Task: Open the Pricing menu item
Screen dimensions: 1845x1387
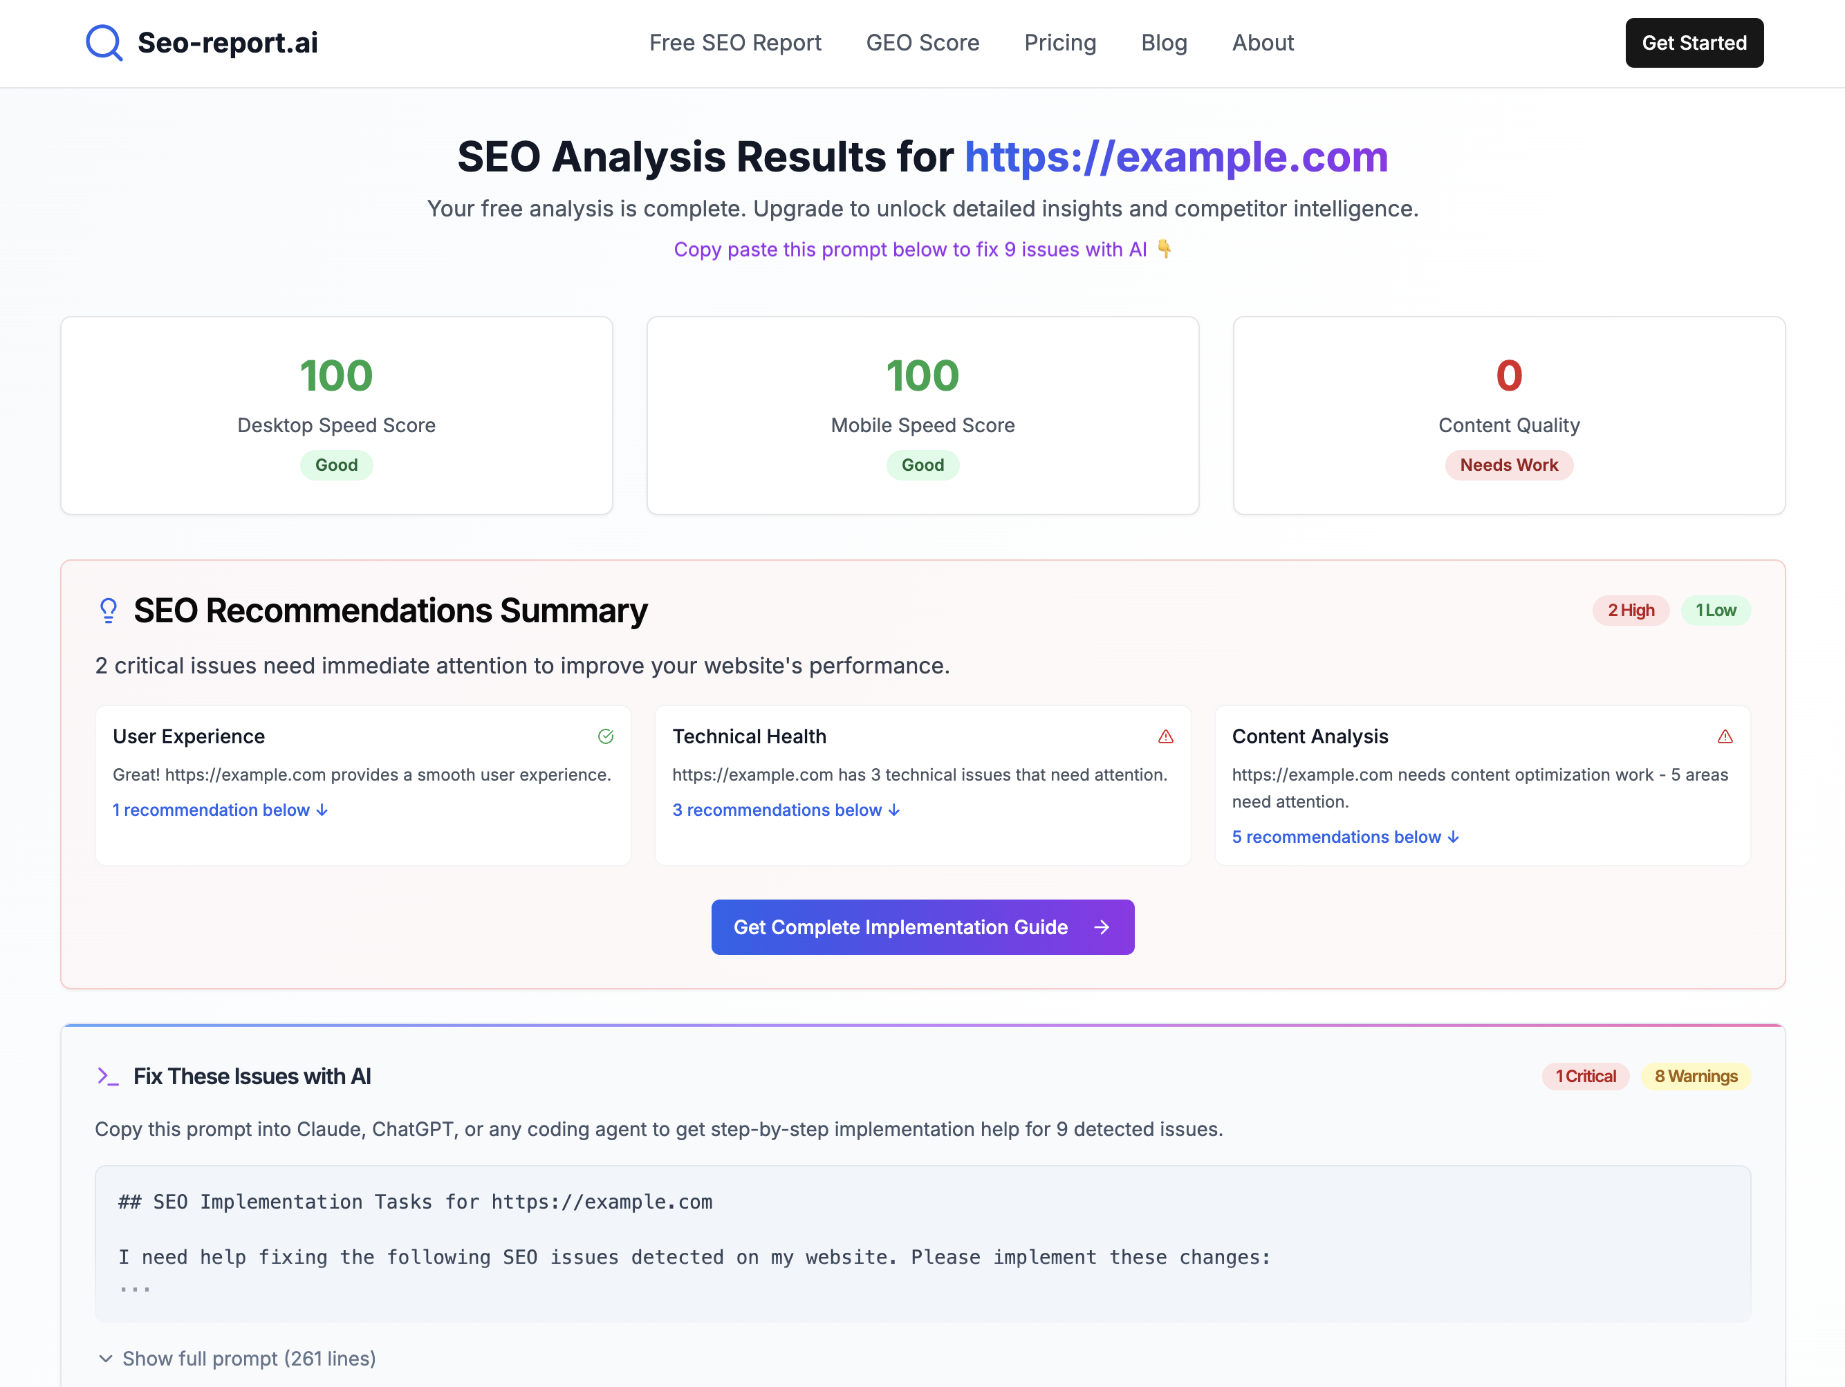Action: click(1060, 43)
